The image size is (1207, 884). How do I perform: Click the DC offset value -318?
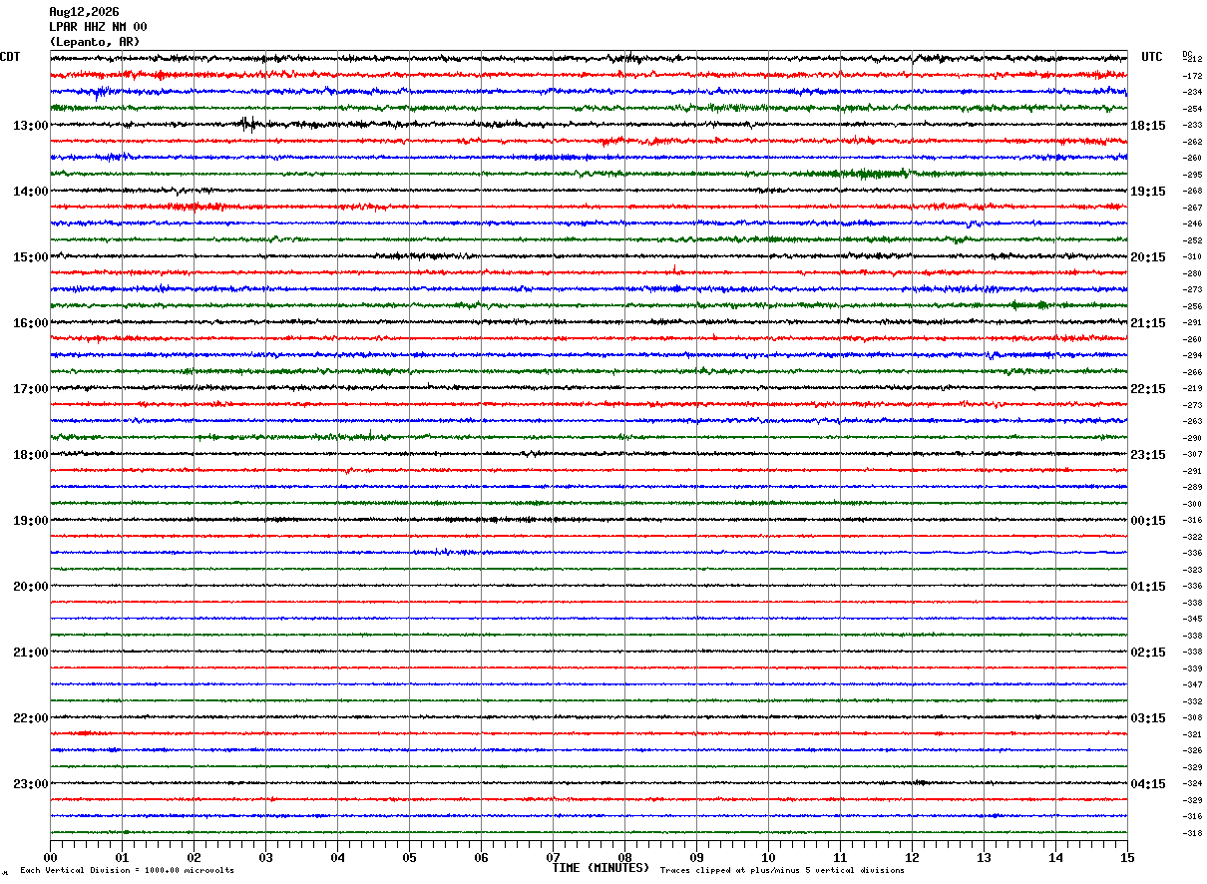pyautogui.click(x=1192, y=832)
